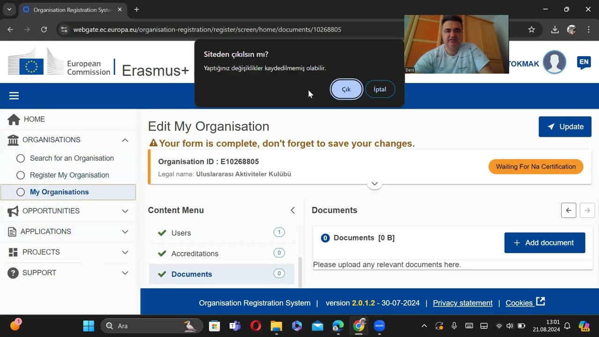Show hidden system tray icons

(x=424, y=326)
